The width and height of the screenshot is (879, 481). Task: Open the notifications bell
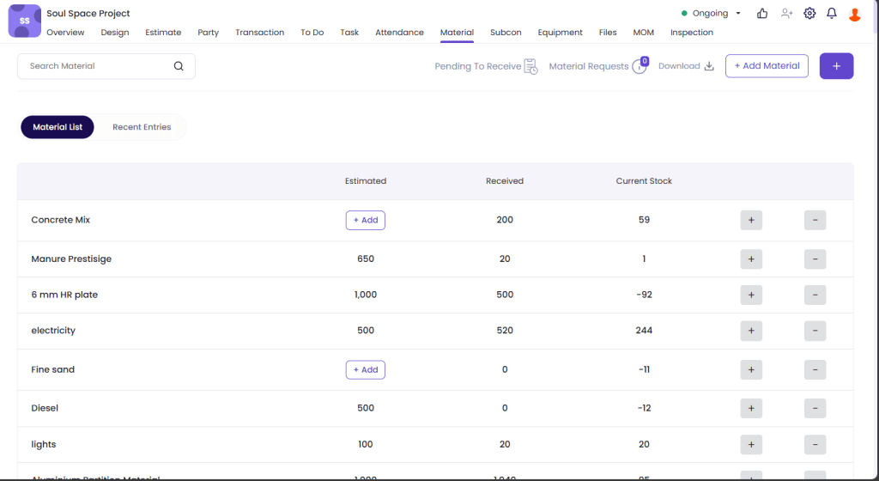(x=832, y=14)
